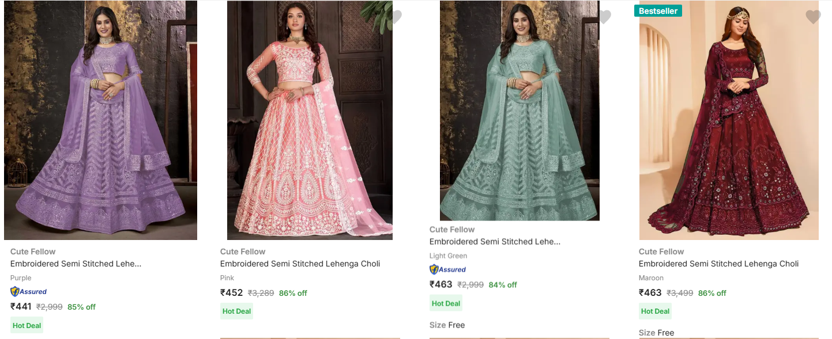
Task: Open the Purple lehenga's truncated title link
Action: [76, 264]
